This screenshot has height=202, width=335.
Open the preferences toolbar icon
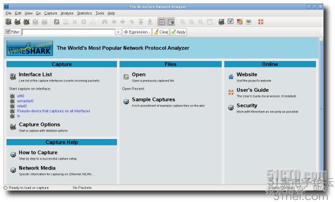click(x=248, y=21)
